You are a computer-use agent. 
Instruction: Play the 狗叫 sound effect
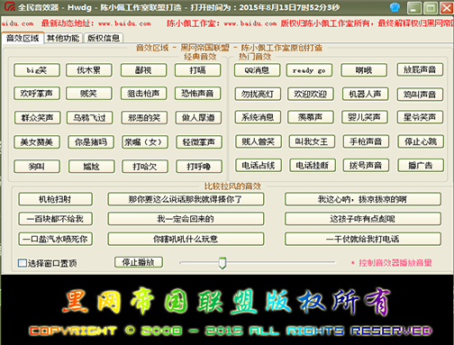pos(37,167)
